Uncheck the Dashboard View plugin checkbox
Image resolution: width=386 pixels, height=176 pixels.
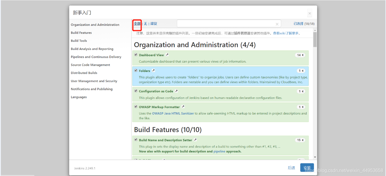point(136,55)
